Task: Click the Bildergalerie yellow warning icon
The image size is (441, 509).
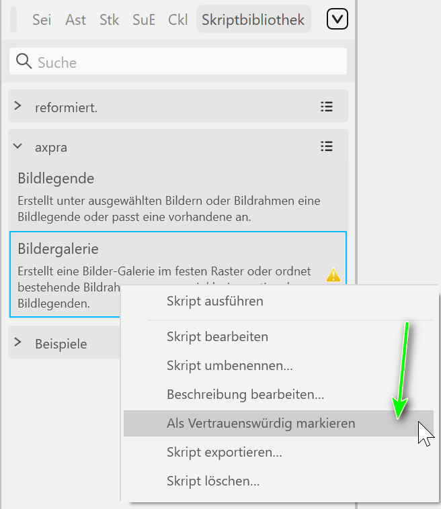Action: (333, 275)
